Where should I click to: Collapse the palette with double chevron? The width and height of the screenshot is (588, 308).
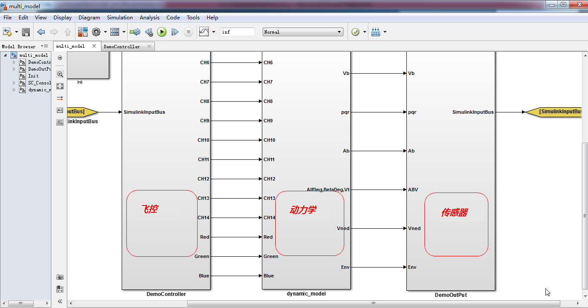click(60, 301)
